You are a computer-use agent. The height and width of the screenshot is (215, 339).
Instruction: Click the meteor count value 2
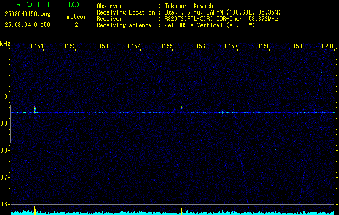77,25
